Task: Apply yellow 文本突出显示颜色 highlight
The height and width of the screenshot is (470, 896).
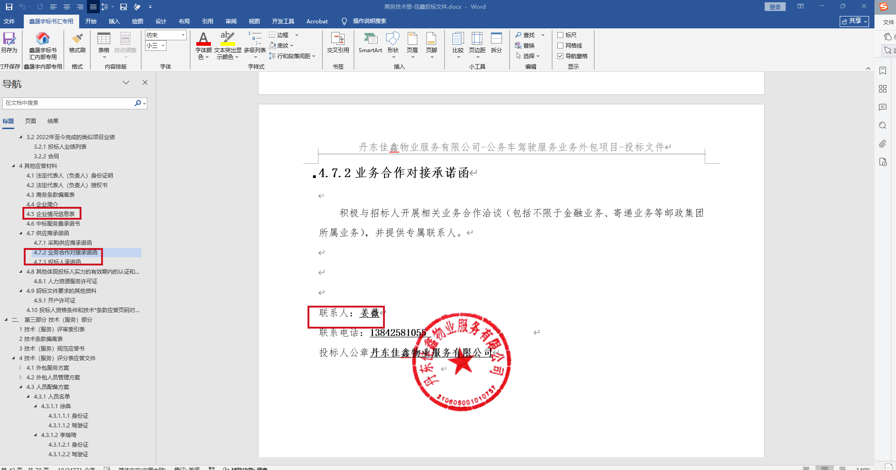Action: (x=227, y=45)
